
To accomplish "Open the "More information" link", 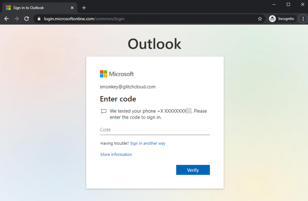I will pos(116,154).
